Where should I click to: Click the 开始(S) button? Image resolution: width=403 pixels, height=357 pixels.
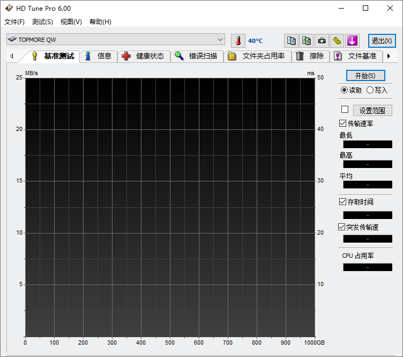coord(365,76)
